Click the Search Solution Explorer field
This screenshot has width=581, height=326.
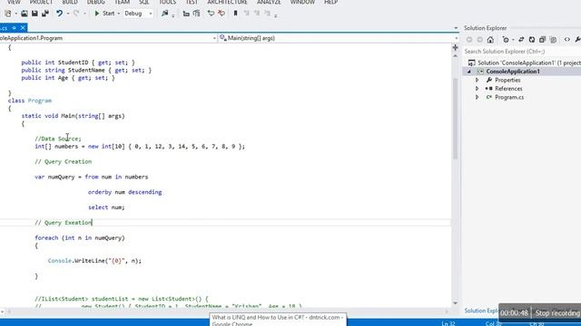pos(522,52)
